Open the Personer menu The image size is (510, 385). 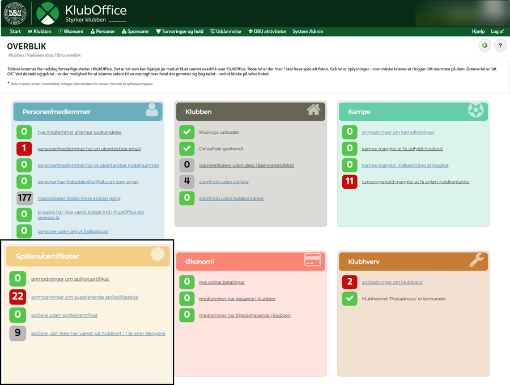pyautogui.click(x=103, y=32)
